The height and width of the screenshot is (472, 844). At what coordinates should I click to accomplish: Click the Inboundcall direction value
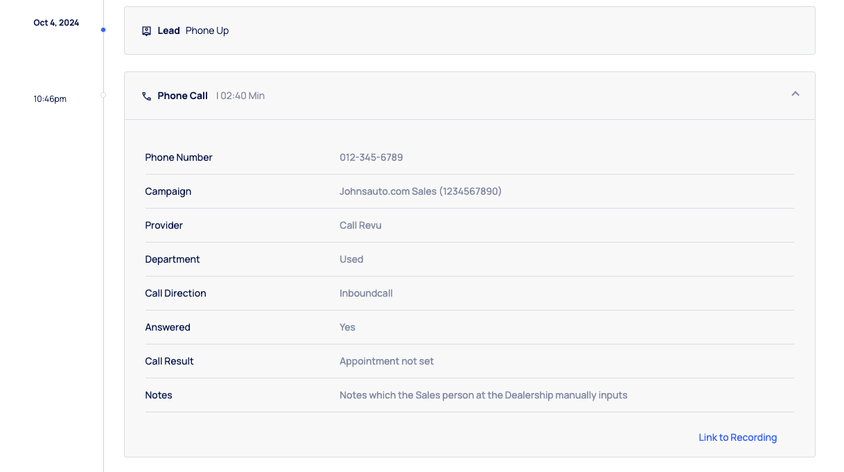tap(366, 293)
